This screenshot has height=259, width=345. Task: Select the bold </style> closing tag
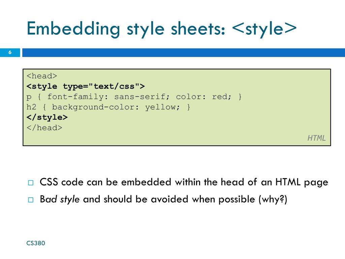click(x=47, y=117)
